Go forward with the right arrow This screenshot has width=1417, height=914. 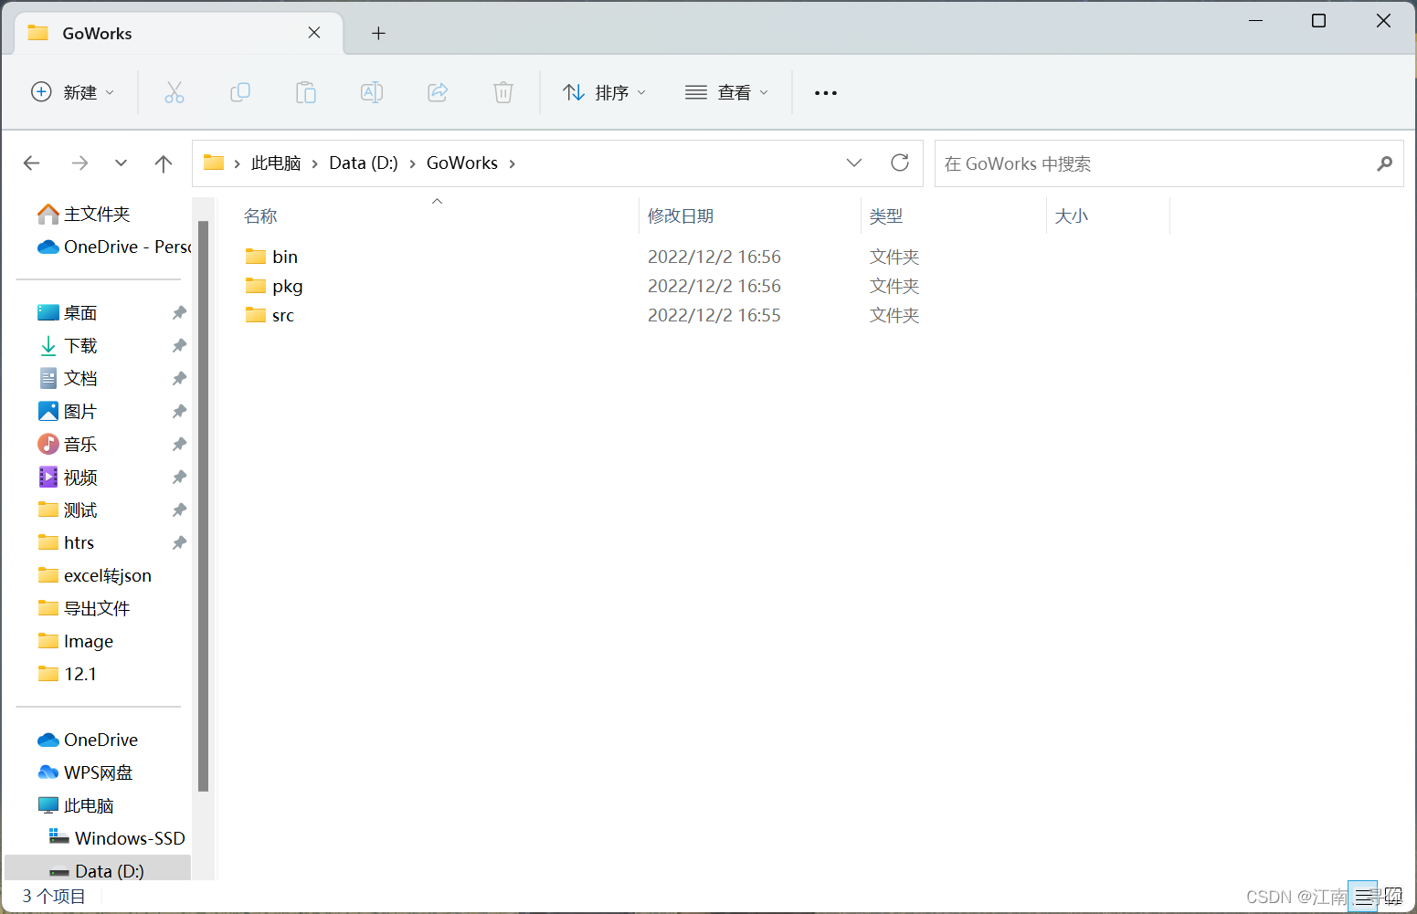tap(80, 163)
